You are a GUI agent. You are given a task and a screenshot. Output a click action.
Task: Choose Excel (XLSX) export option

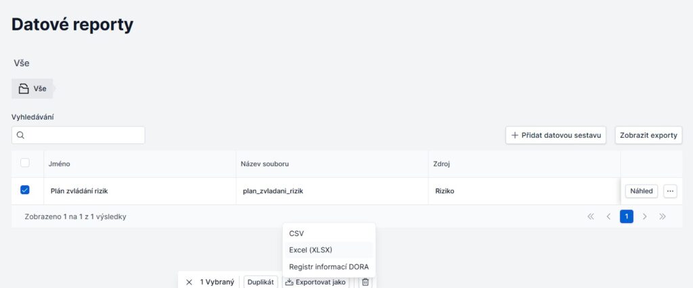311,249
